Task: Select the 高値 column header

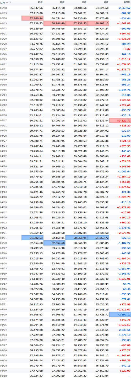Action: point(62,2)
